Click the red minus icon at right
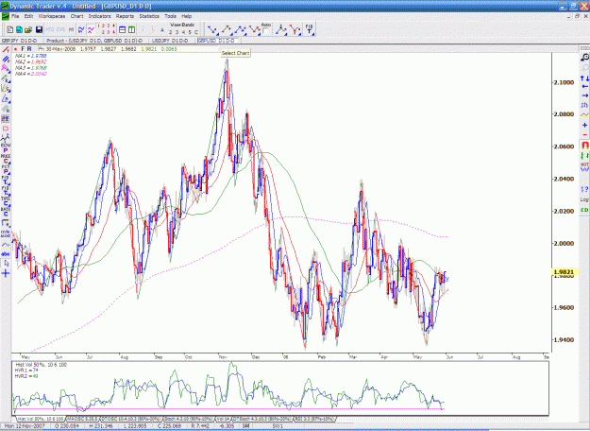 point(584,134)
